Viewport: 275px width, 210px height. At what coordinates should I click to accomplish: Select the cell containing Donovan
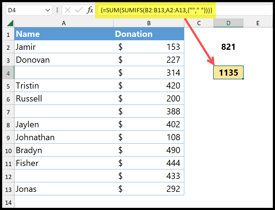(64, 60)
